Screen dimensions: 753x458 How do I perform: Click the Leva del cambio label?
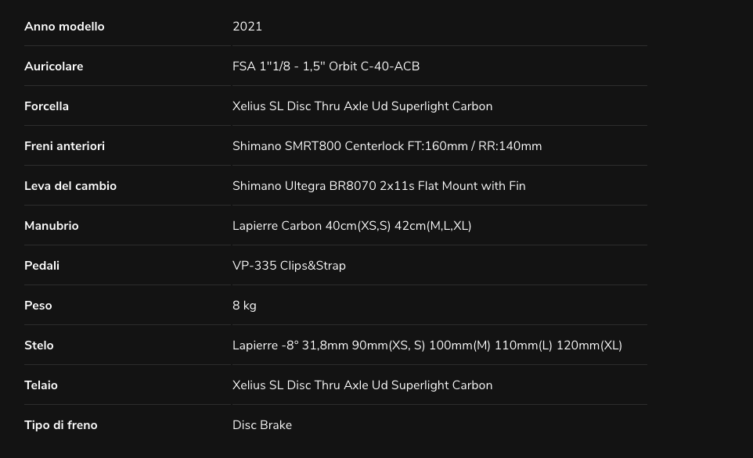coord(70,186)
